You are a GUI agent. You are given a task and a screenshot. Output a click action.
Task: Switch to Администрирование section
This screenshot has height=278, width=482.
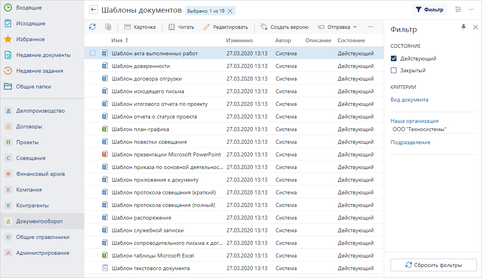point(42,253)
